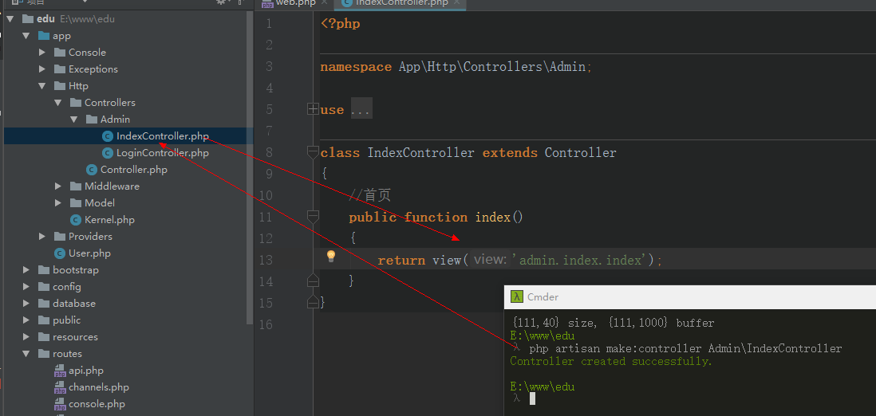Switch to the web.php editor tab
Screen dimensions: 876x416
294,3
